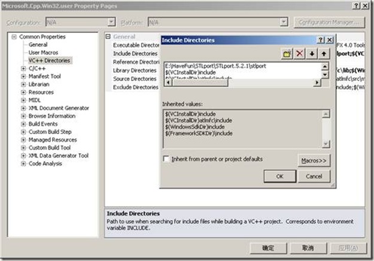Click the Macros>> button
The image size is (374, 261).
point(314,160)
